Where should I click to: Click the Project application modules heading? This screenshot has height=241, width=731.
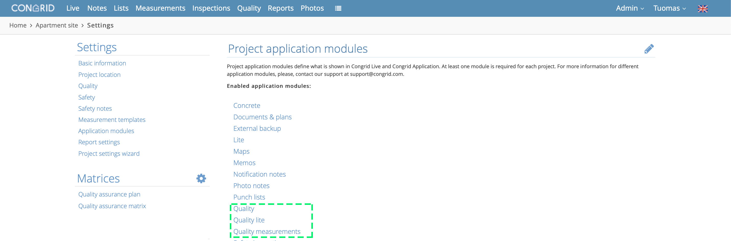point(298,49)
